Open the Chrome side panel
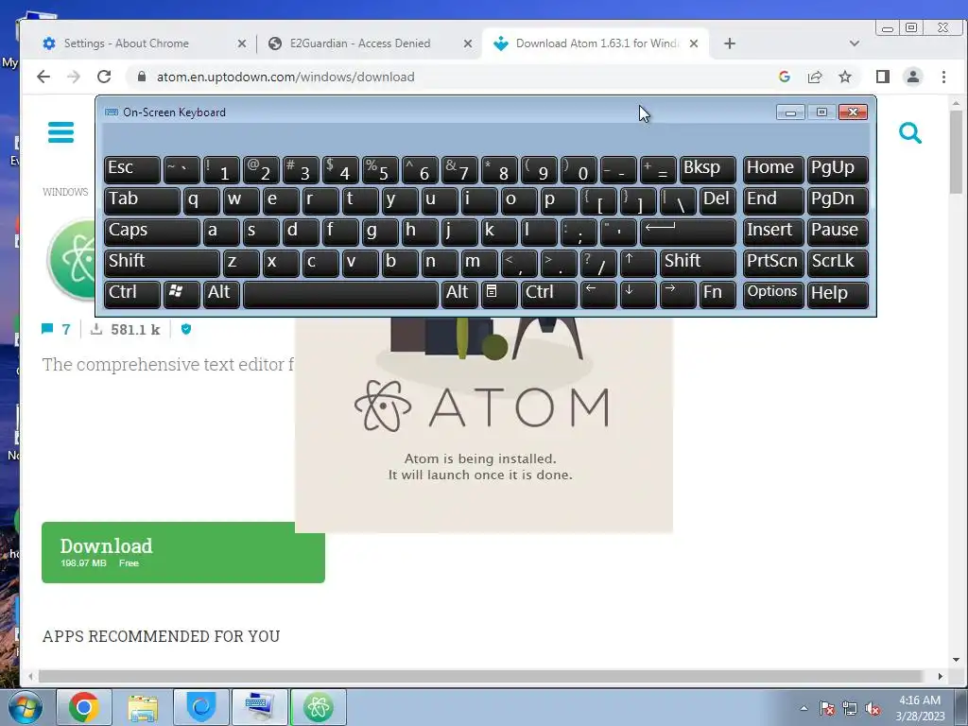 [x=883, y=77]
